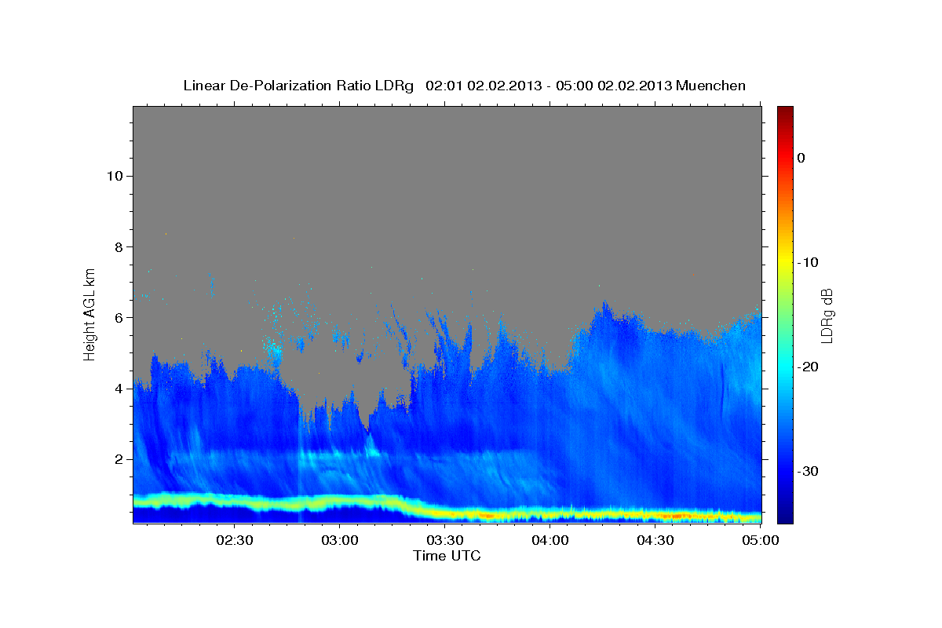Click the colorbar value '-10'

(809, 262)
